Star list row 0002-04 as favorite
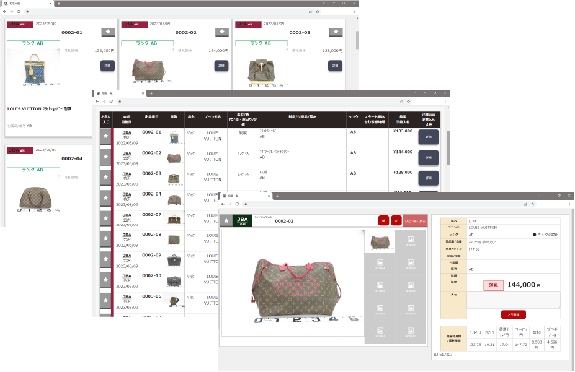This screenshot has width=575, height=372. tap(105, 198)
